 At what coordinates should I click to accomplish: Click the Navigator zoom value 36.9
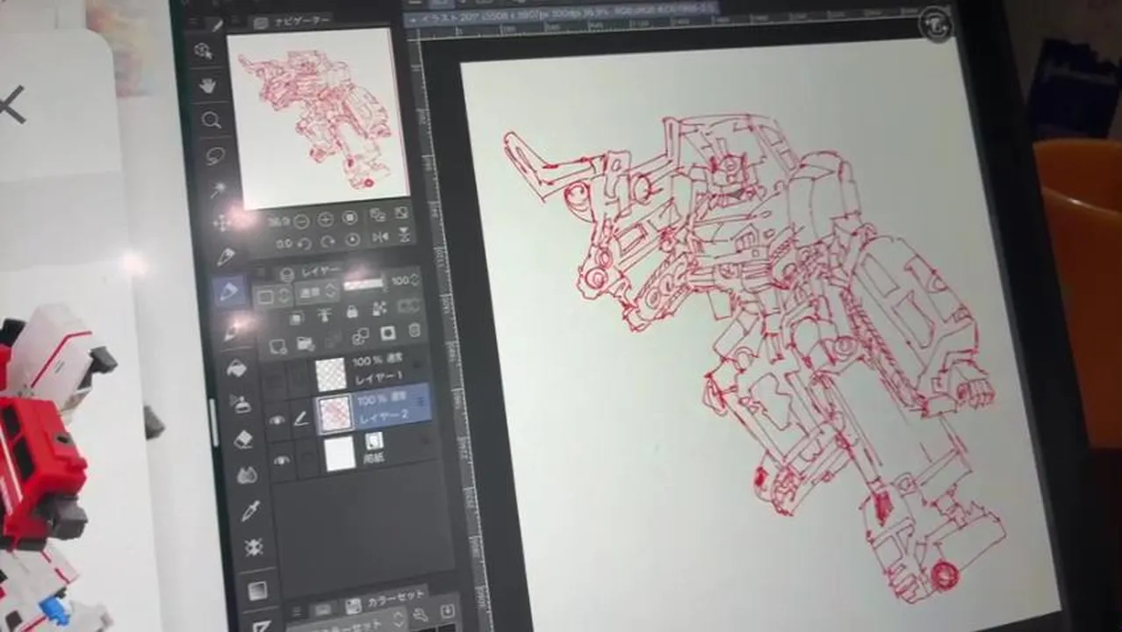(x=279, y=223)
